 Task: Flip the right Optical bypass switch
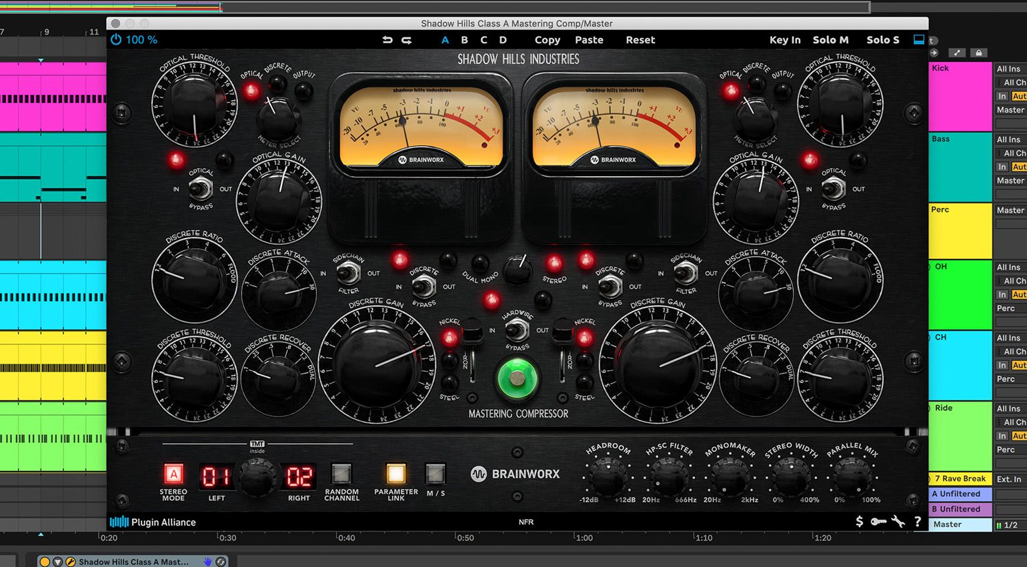pos(833,189)
